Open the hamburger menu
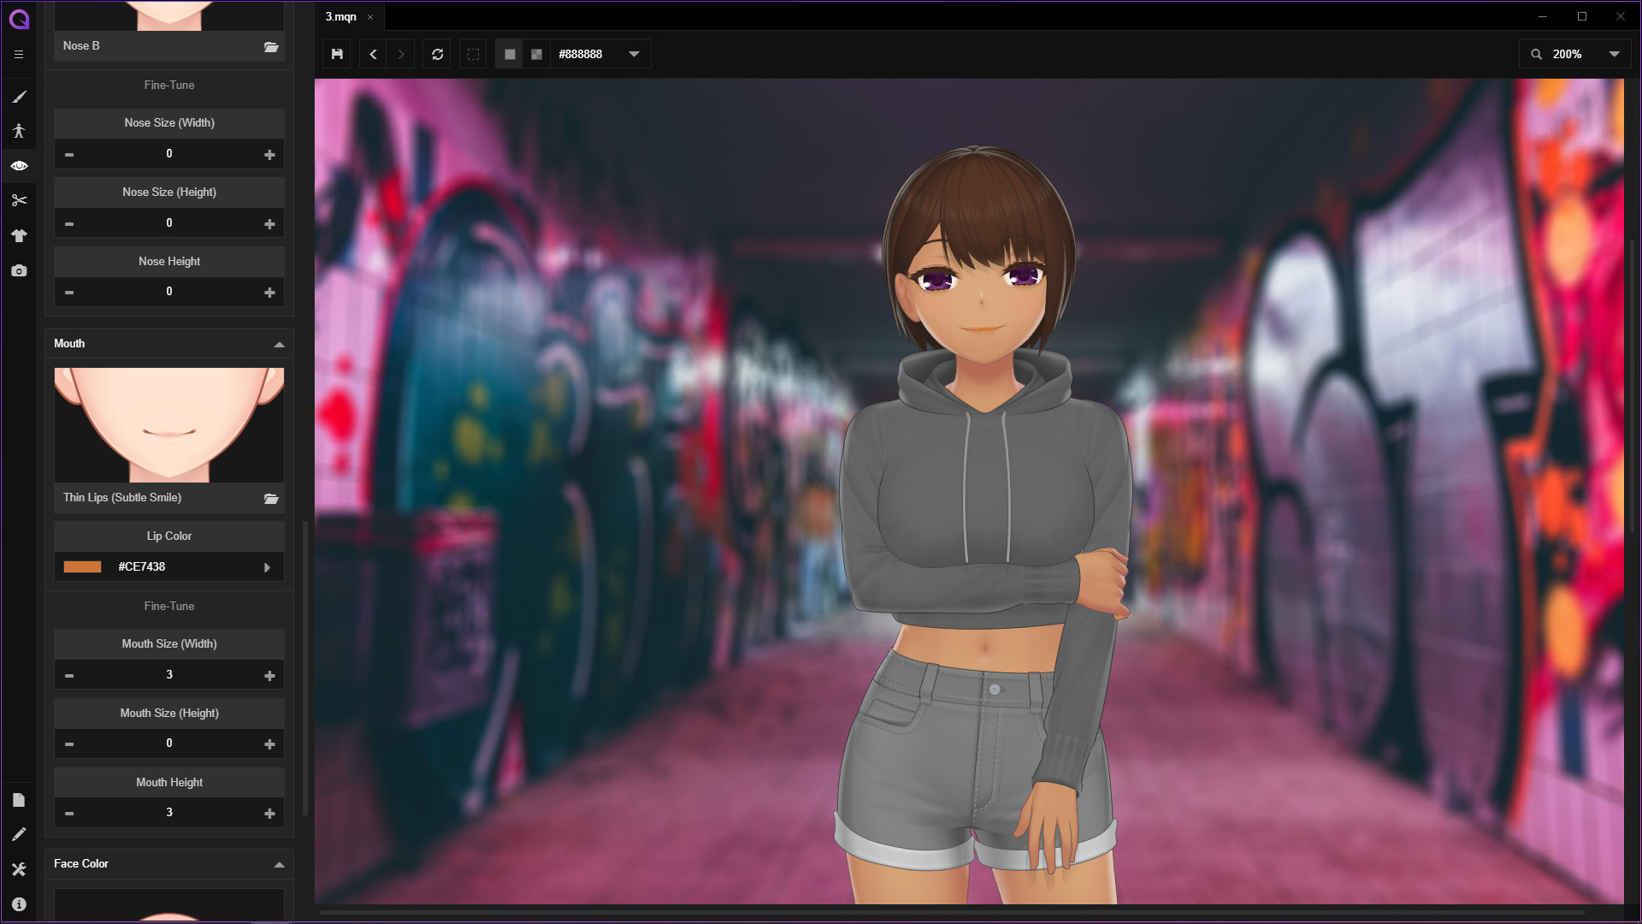Viewport: 1642px width, 924px height. pos(19,54)
